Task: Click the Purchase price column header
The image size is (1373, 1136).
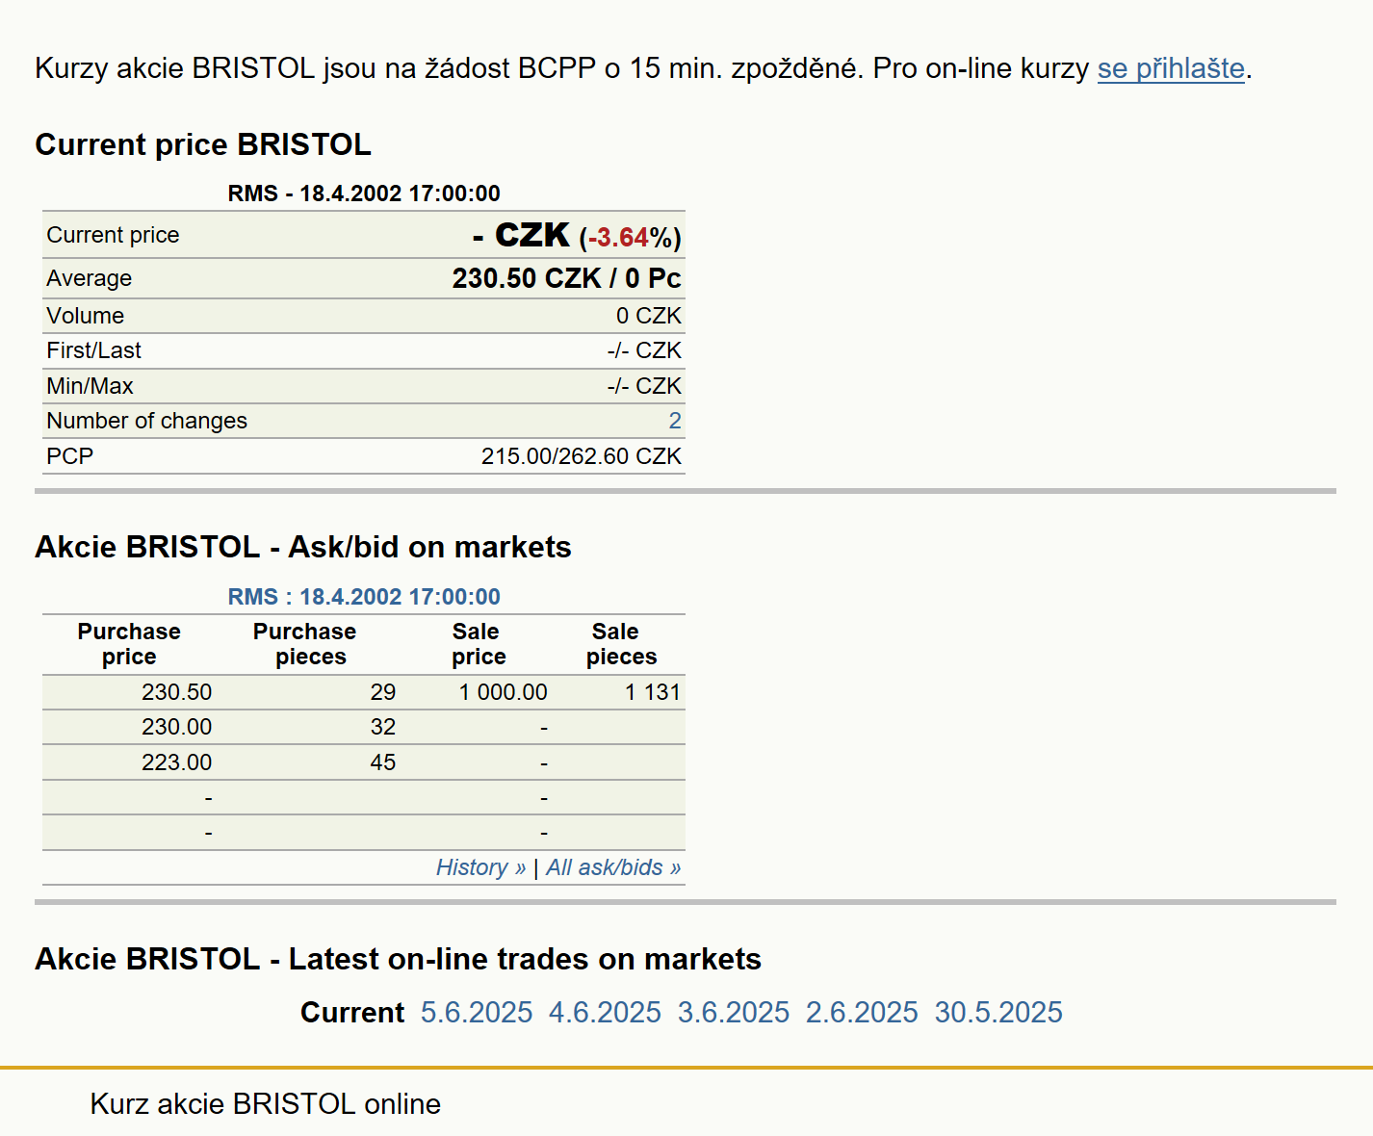Action: pyautogui.click(x=129, y=644)
